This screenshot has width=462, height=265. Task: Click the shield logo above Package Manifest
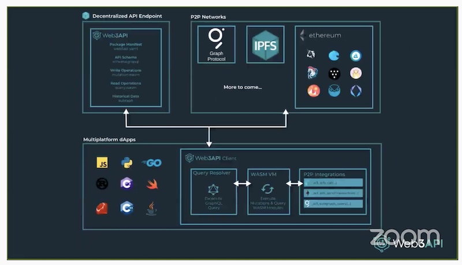(x=96, y=35)
